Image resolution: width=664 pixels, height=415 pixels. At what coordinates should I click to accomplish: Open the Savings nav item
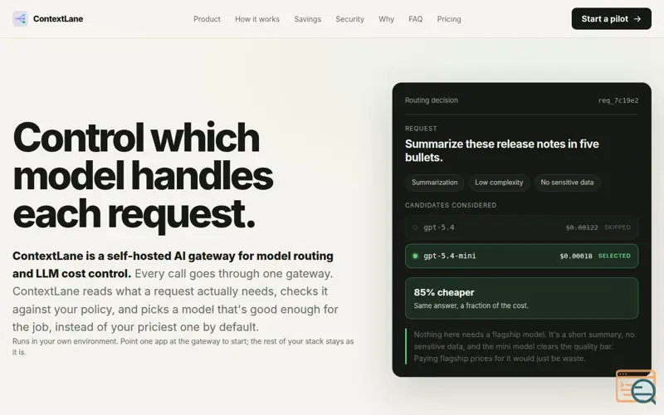307,19
